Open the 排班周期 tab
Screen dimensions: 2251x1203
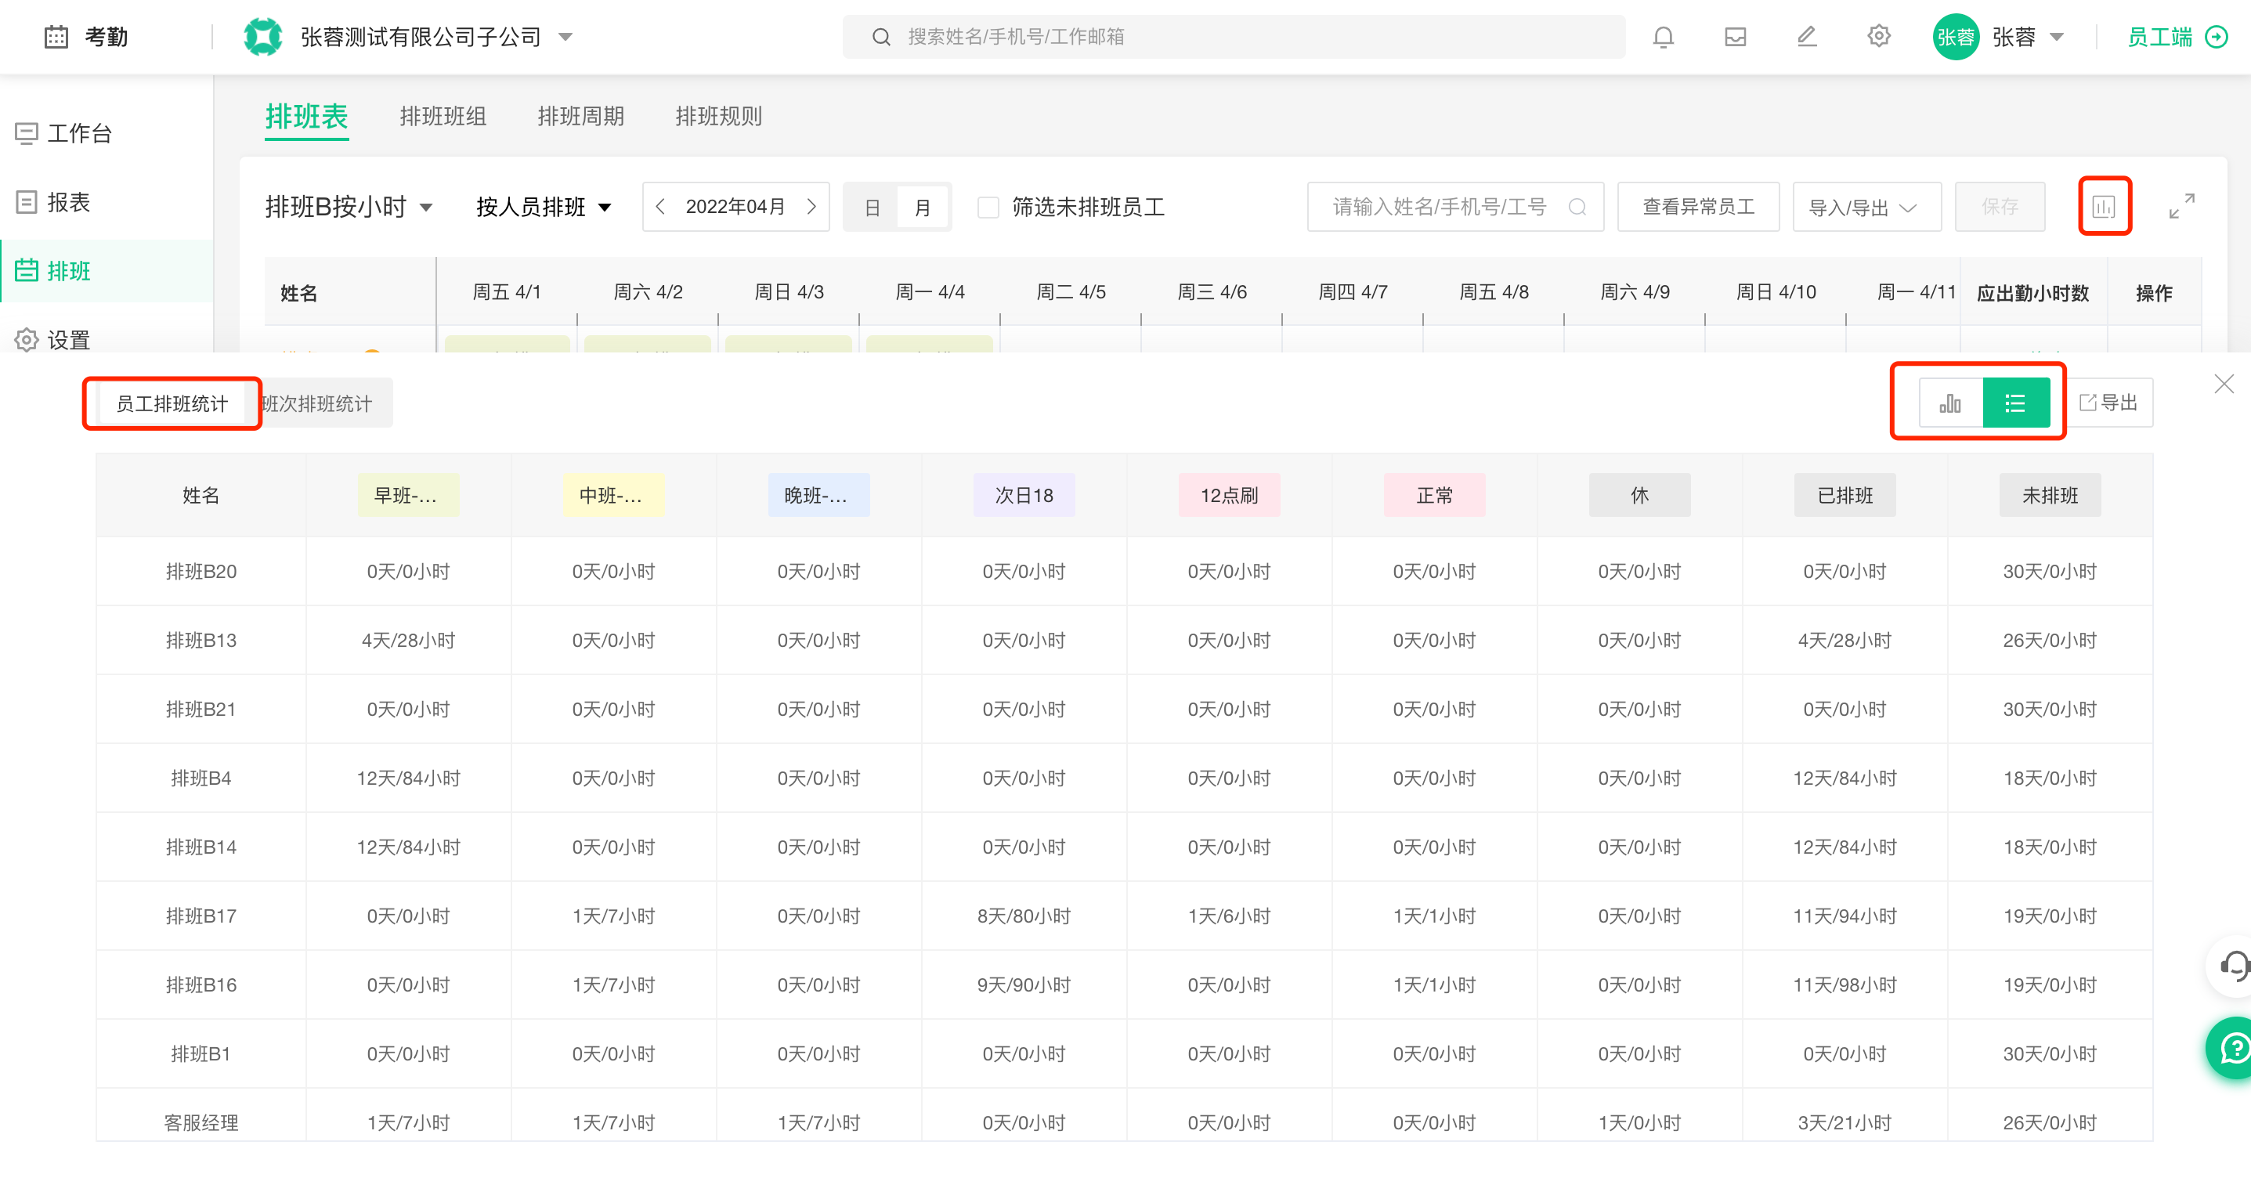pyautogui.click(x=581, y=116)
